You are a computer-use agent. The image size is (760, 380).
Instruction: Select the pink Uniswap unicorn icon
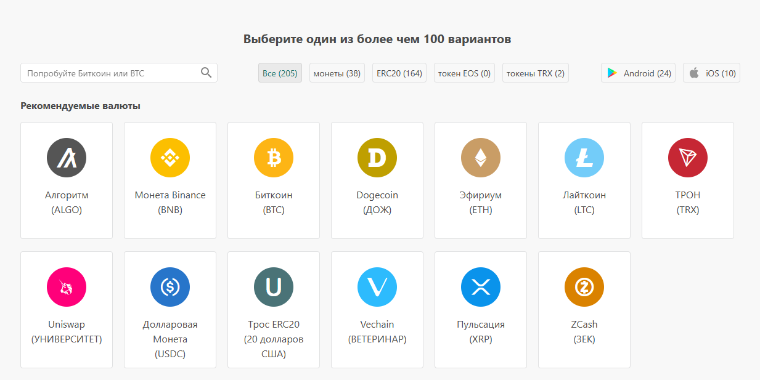click(67, 287)
